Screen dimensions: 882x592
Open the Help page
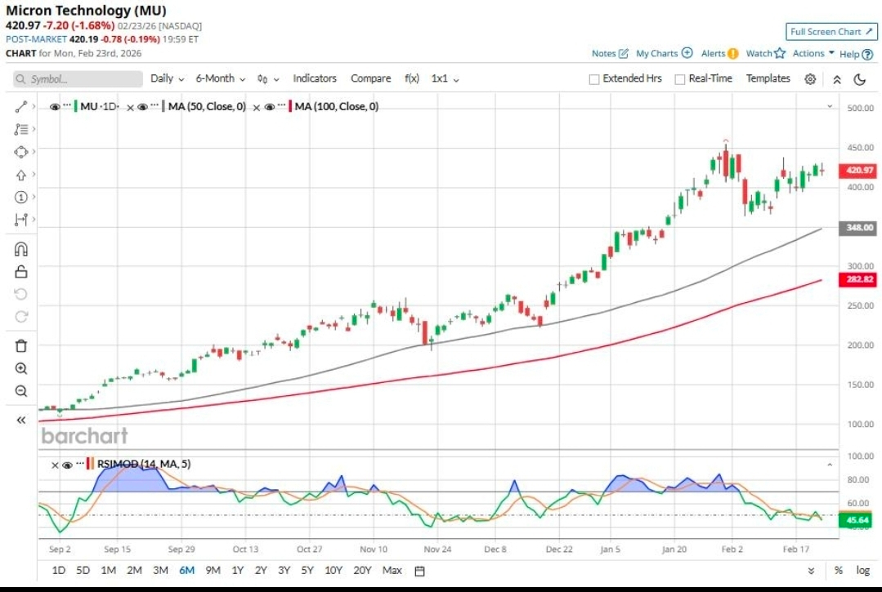pyautogui.click(x=856, y=54)
